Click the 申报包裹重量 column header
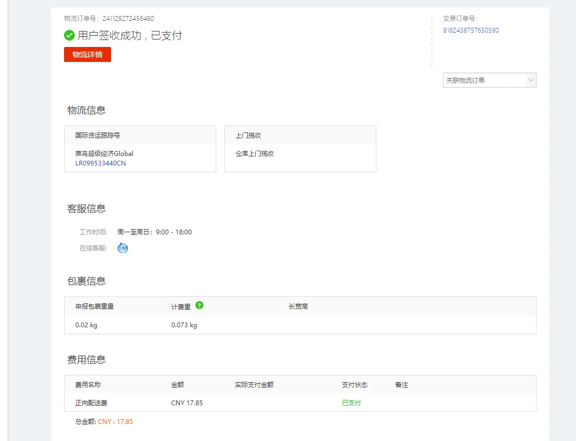This screenshot has height=441, width=576. (94, 306)
